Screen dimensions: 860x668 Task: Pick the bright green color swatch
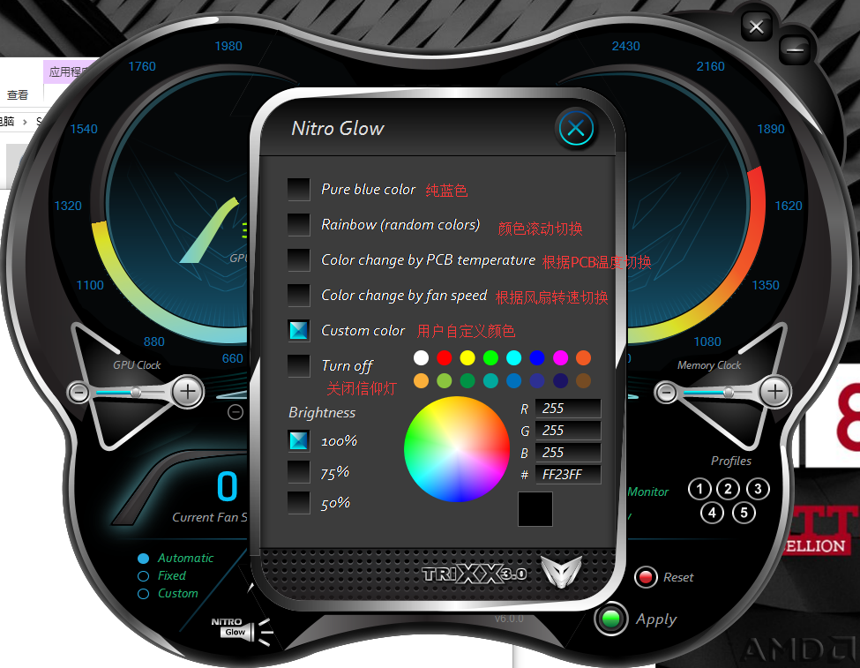[x=491, y=358]
